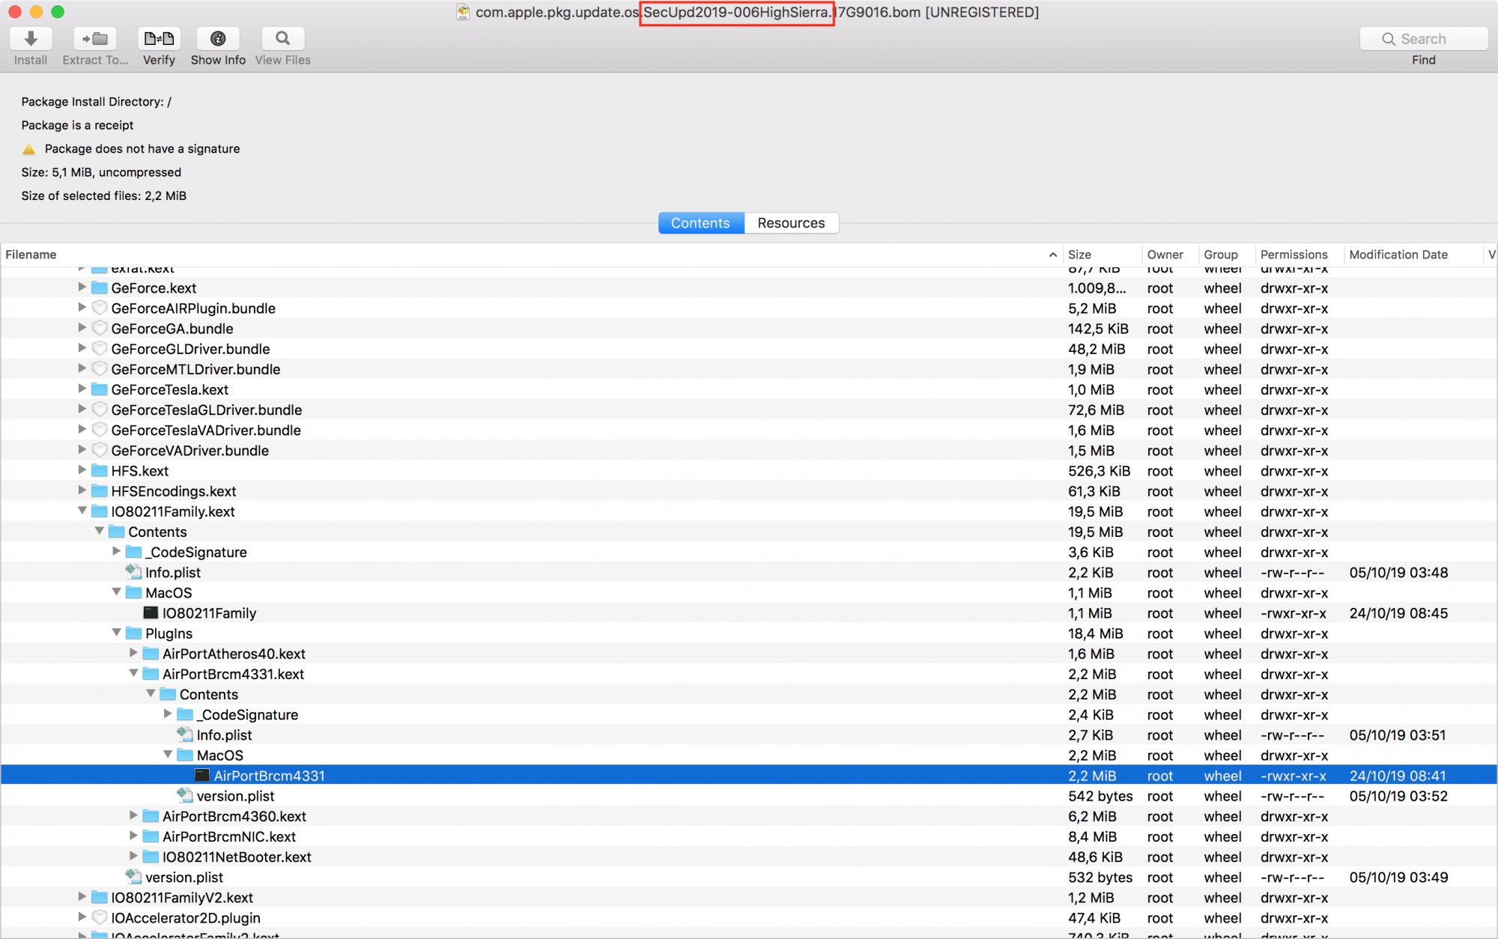Switch to the Resources tab

pos(791,223)
